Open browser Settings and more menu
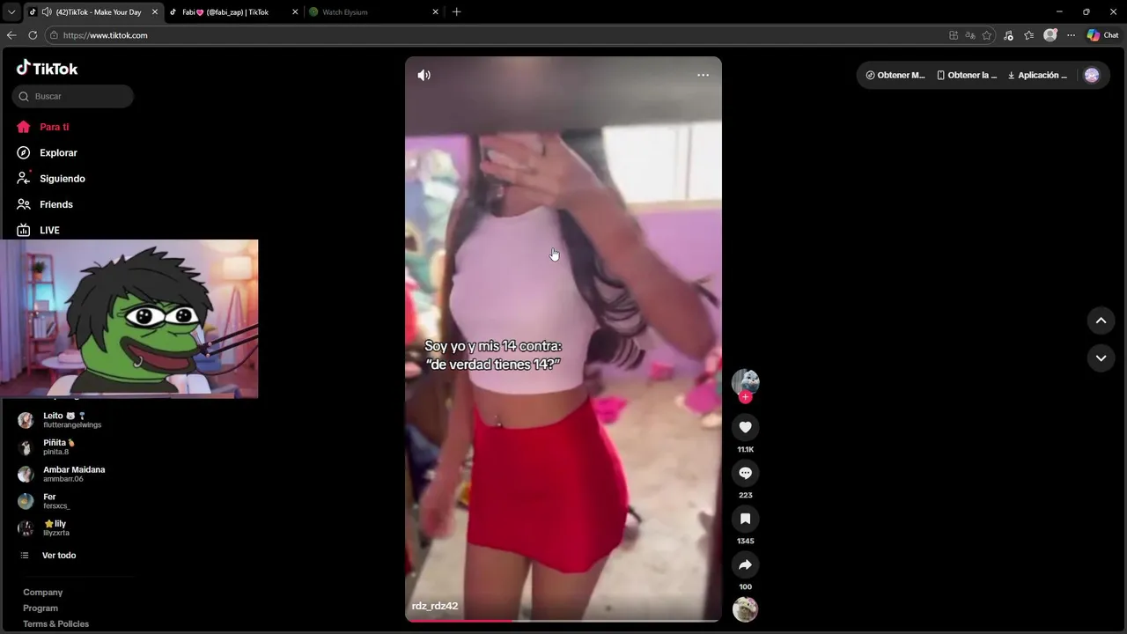 (1071, 35)
